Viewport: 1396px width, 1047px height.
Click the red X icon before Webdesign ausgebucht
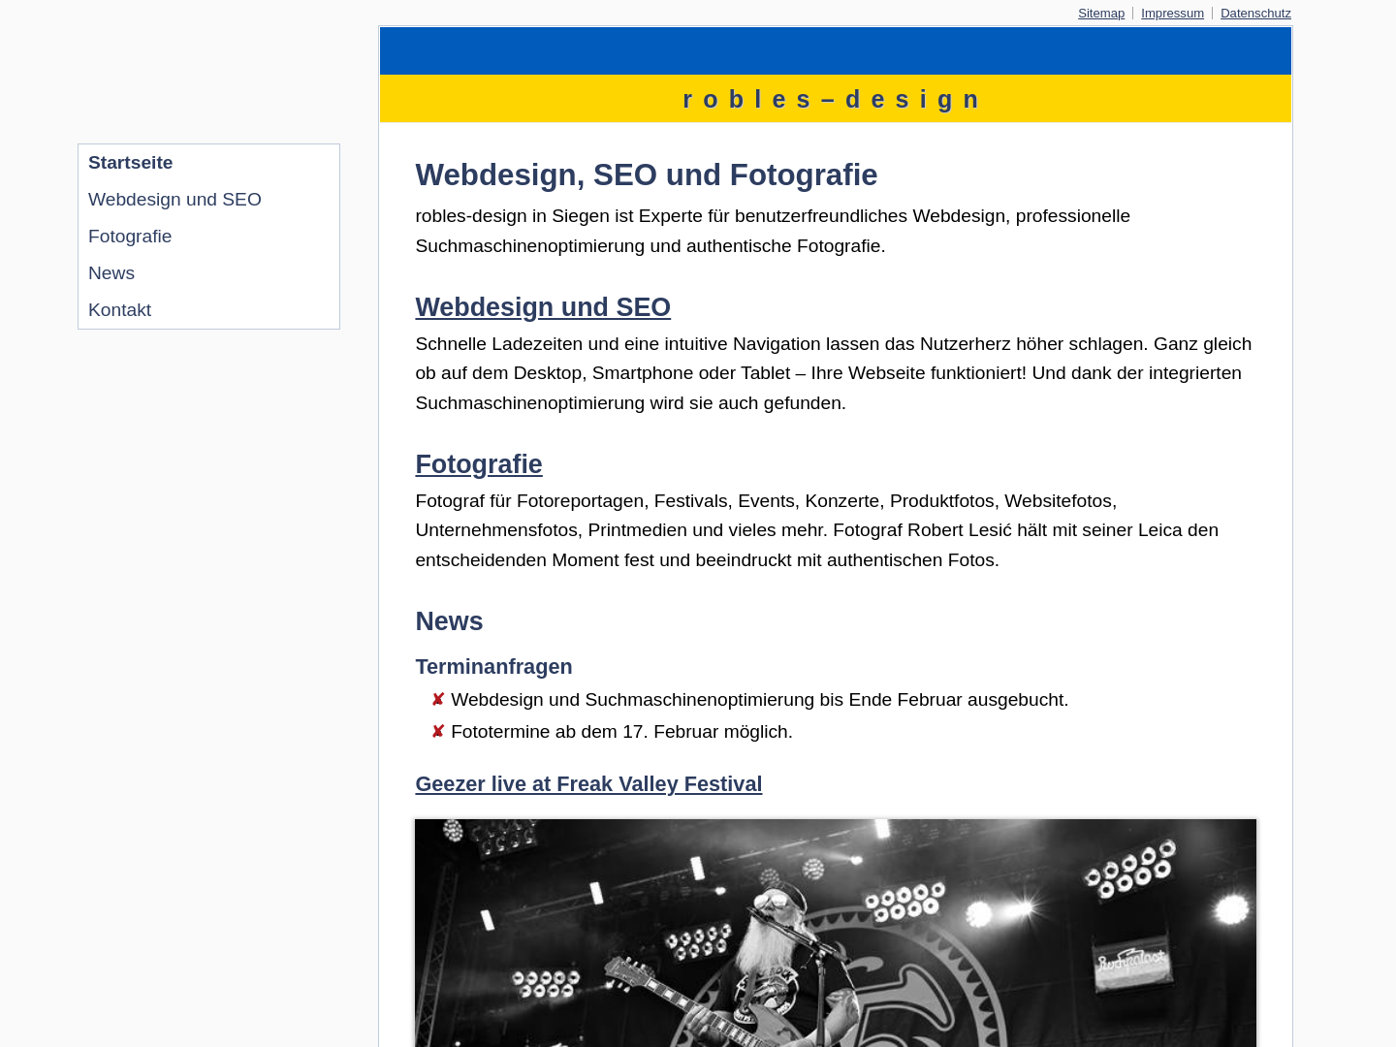tap(438, 699)
